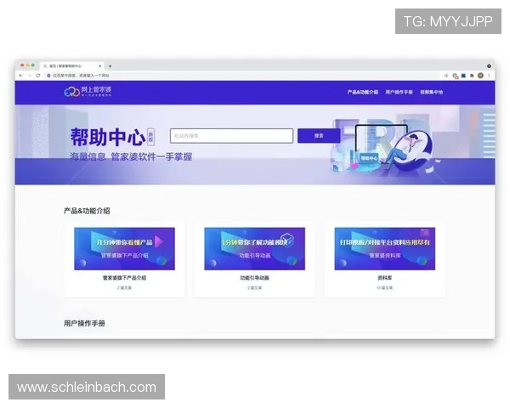The width and height of the screenshot is (510, 408).
Task: Select the 管家婆帮助中心 browser tab
Action: [72, 66]
